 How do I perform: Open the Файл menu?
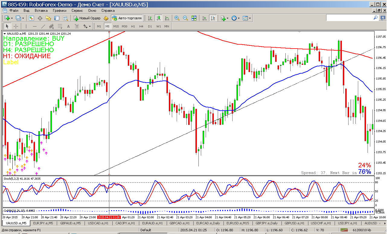(x=14, y=10)
